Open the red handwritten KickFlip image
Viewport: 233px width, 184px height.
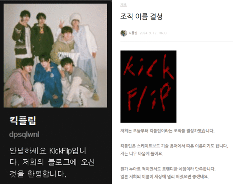click(x=148, y=86)
